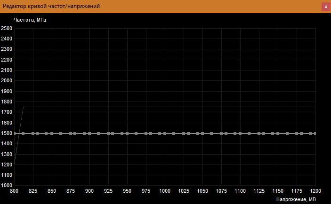Click the 'Частота, МГц' axis label
The width and height of the screenshot is (331, 204).
30,20
